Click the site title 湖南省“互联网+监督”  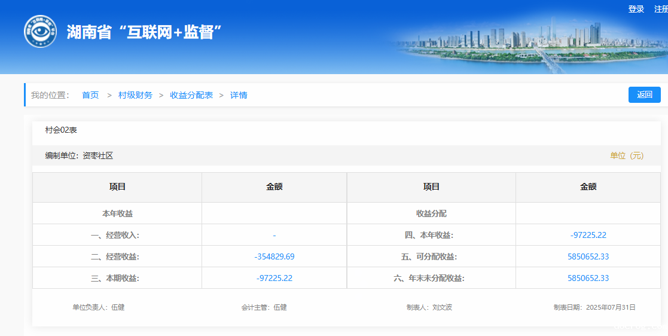point(144,32)
